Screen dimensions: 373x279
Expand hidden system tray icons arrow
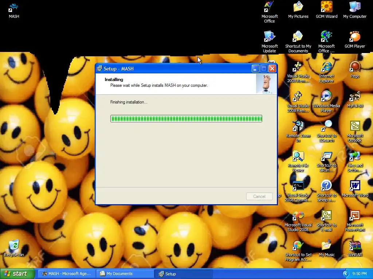point(345,274)
